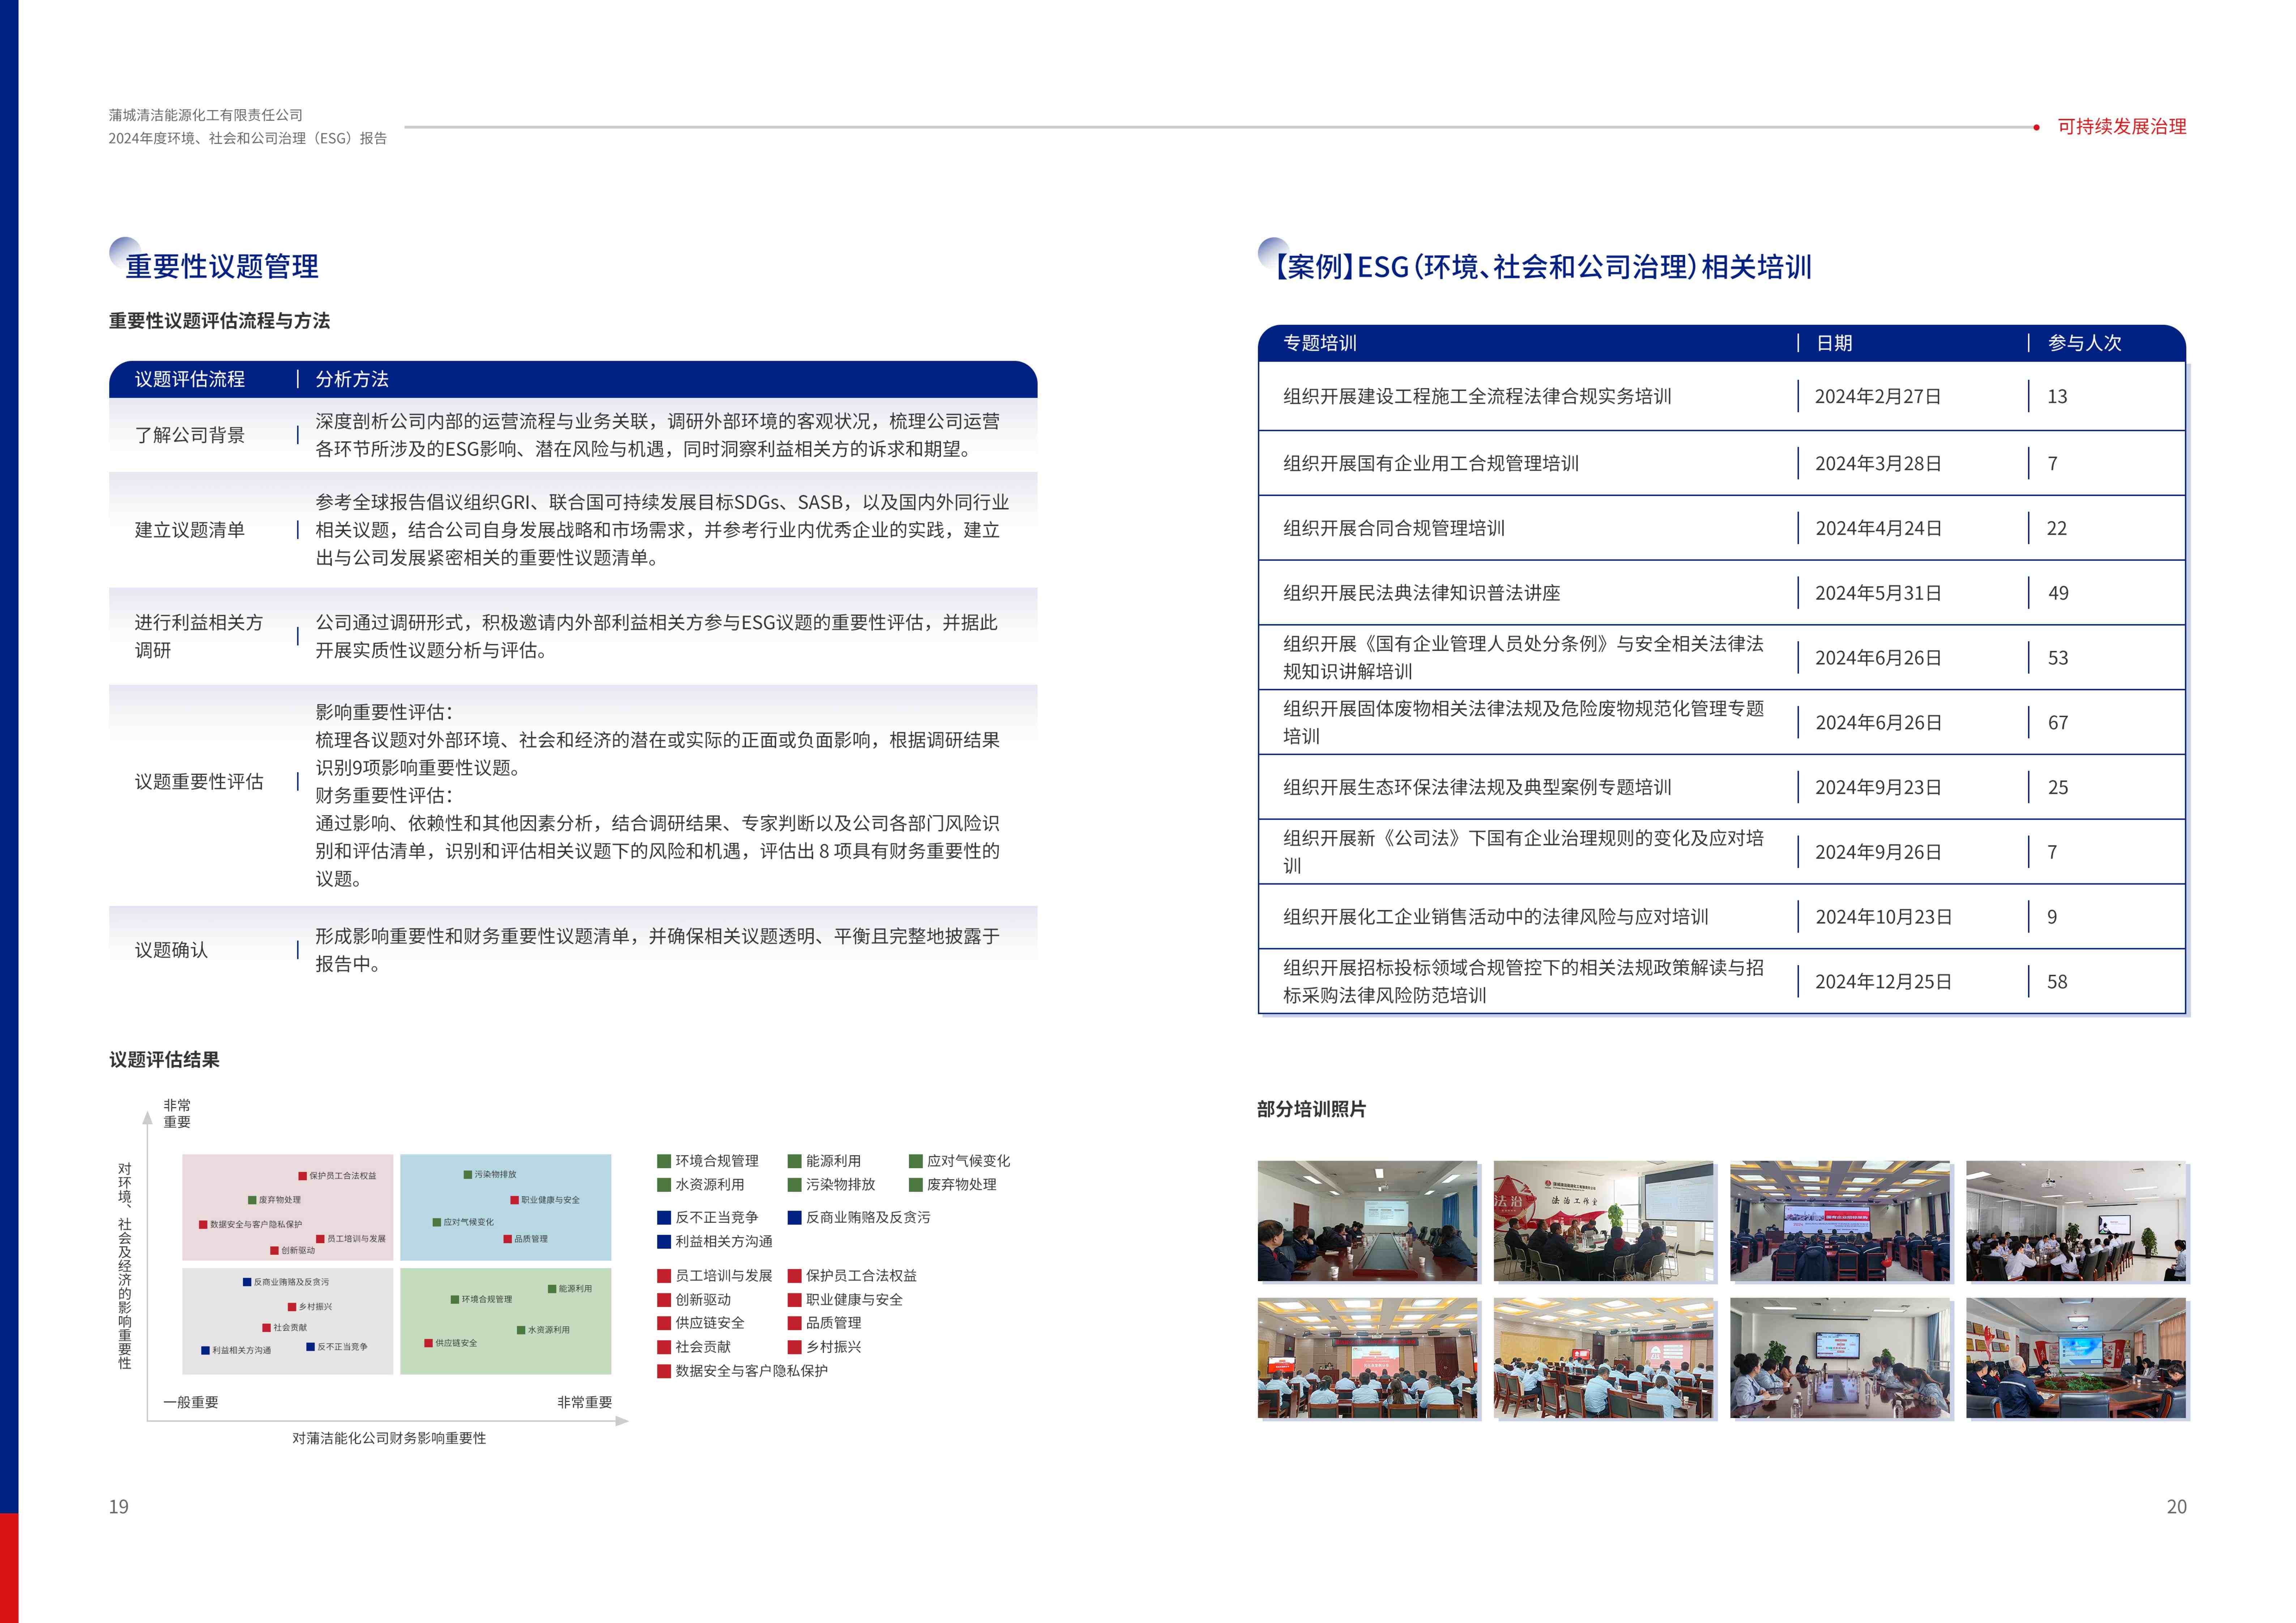
Task: Click the 乡村振兴 marker in gray quadrant
Action: click(x=292, y=1307)
